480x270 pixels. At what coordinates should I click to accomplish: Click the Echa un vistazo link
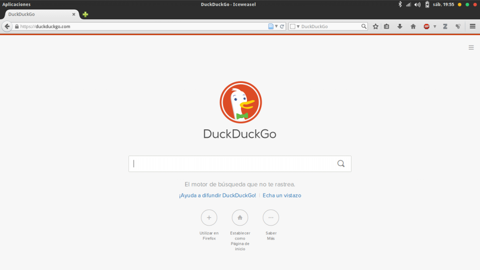(282, 195)
